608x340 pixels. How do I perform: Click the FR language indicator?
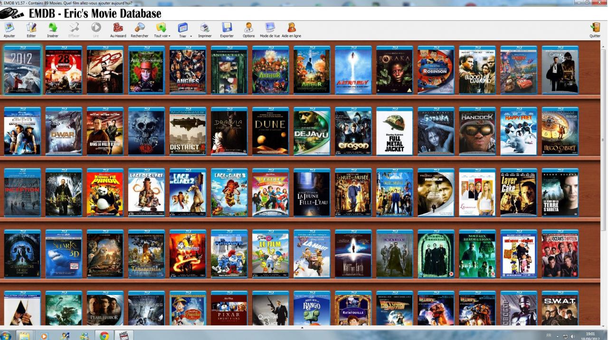[549, 336]
